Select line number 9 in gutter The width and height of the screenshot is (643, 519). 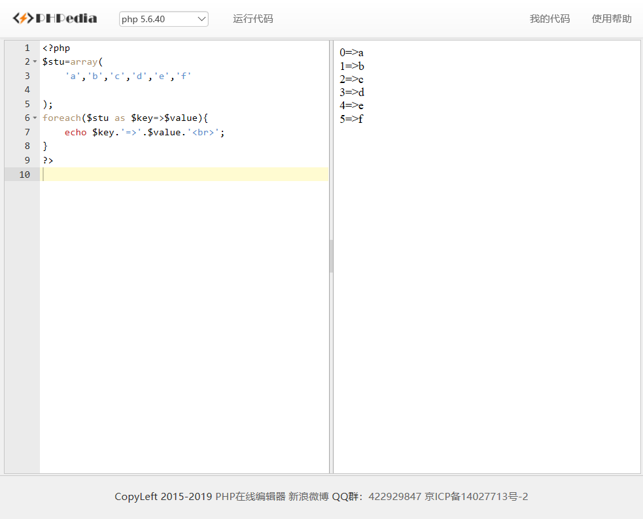tap(27, 160)
